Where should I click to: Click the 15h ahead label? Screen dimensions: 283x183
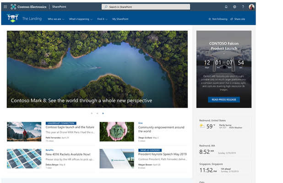[226, 169]
